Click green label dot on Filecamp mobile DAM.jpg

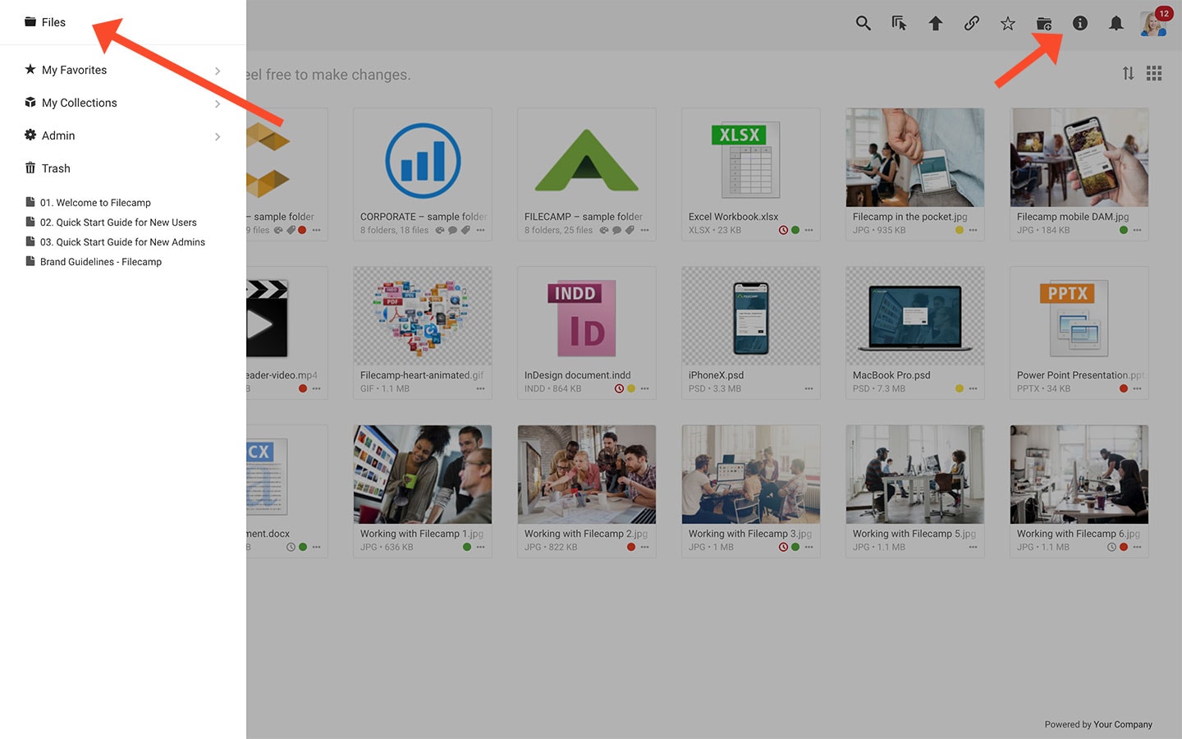pos(1123,230)
